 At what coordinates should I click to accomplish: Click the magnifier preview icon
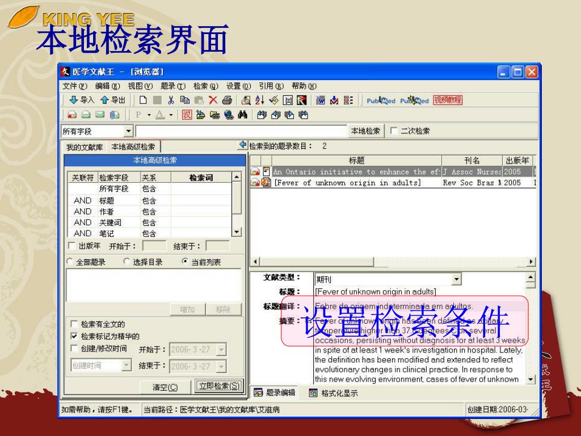click(x=246, y=100)
